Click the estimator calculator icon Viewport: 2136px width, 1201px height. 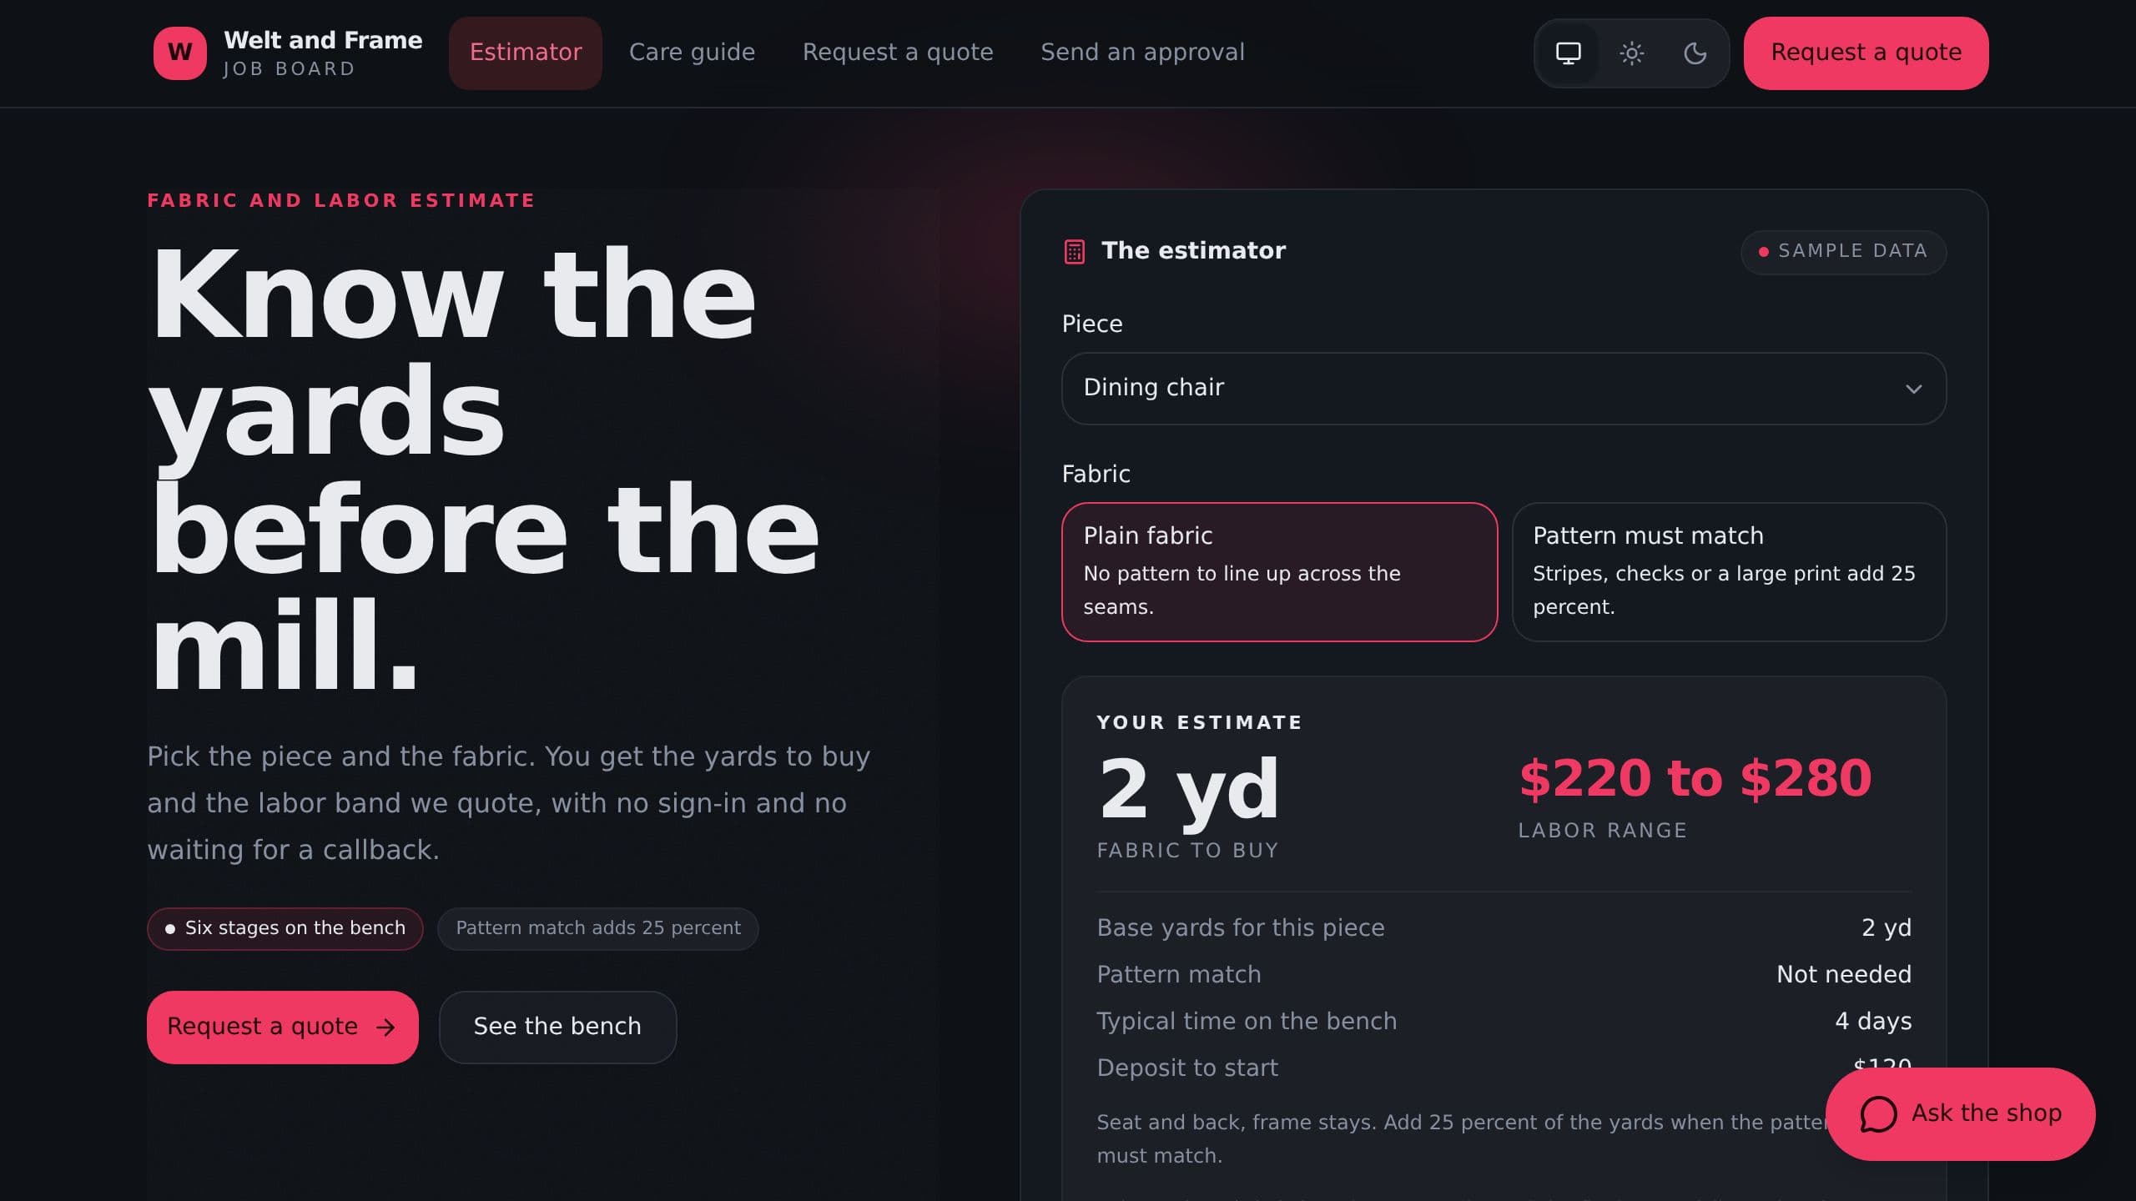[1074, 251]
